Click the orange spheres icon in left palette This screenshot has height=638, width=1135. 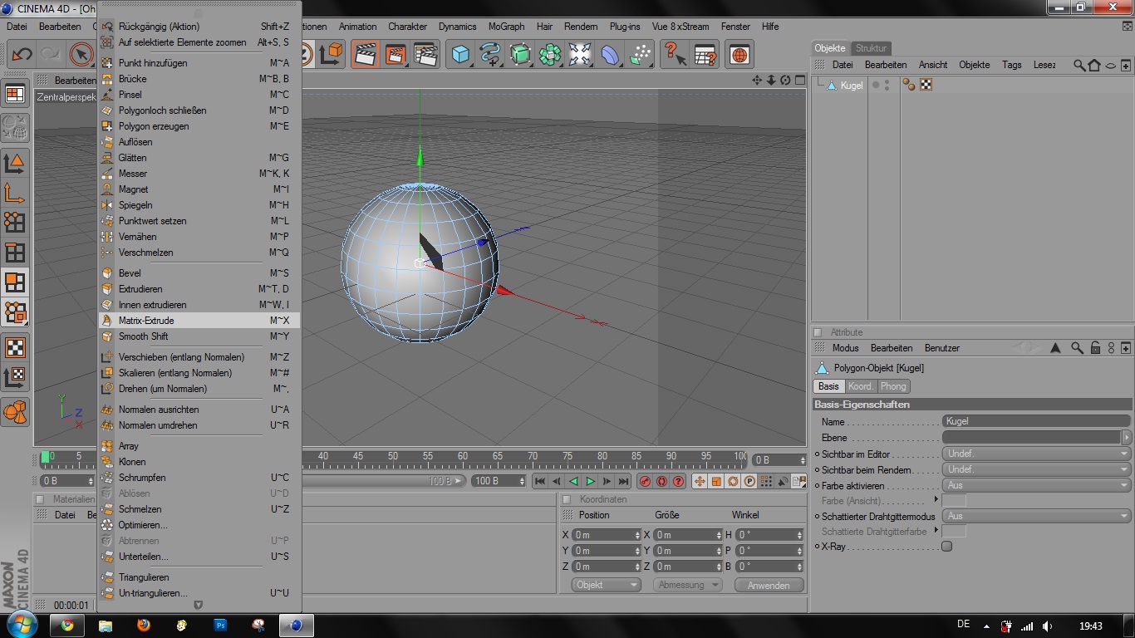[15, 411]
